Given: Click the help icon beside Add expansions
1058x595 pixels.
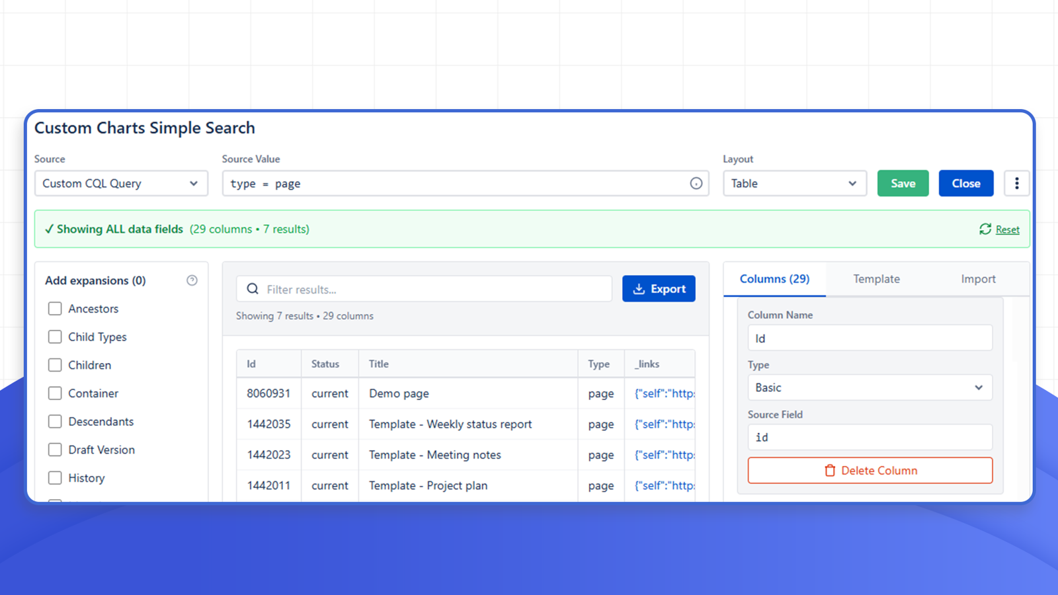Looking at the screenshot, I should [x=192, y=280].
